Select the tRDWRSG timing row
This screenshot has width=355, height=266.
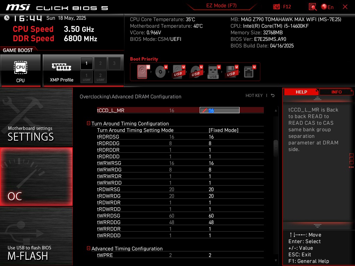click(x=180, y=189)
